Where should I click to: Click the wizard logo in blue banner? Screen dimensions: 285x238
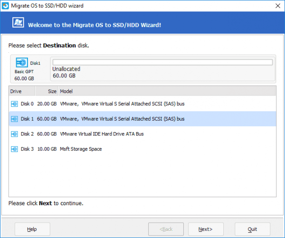(18, 24)
